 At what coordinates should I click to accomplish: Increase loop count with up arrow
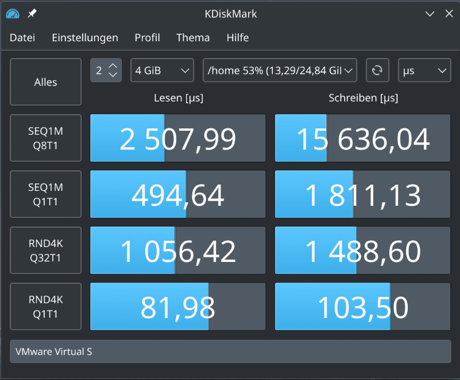(113, 66)
